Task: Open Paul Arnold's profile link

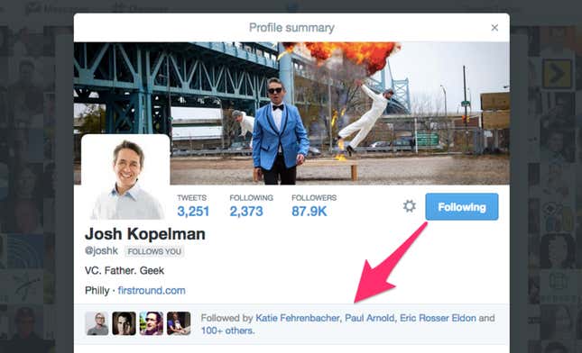Action: coord(369,318)
